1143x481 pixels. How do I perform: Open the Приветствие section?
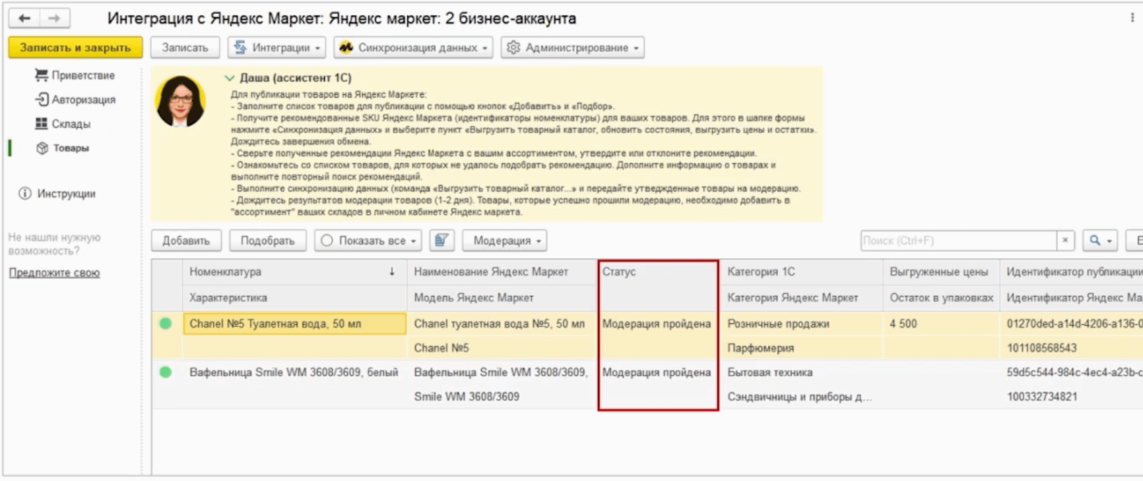pyautogui.click(x=83, y=75)
